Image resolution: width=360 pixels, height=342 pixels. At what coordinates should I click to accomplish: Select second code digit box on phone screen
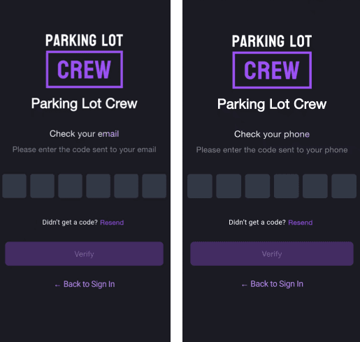[x=229, y=186]
